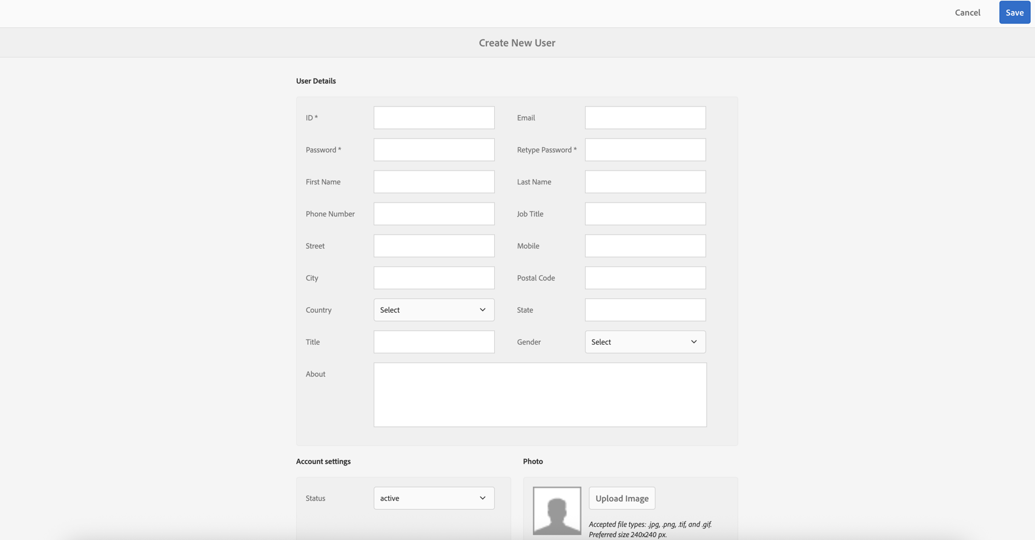Save the new user

[x=1014, y=13]
